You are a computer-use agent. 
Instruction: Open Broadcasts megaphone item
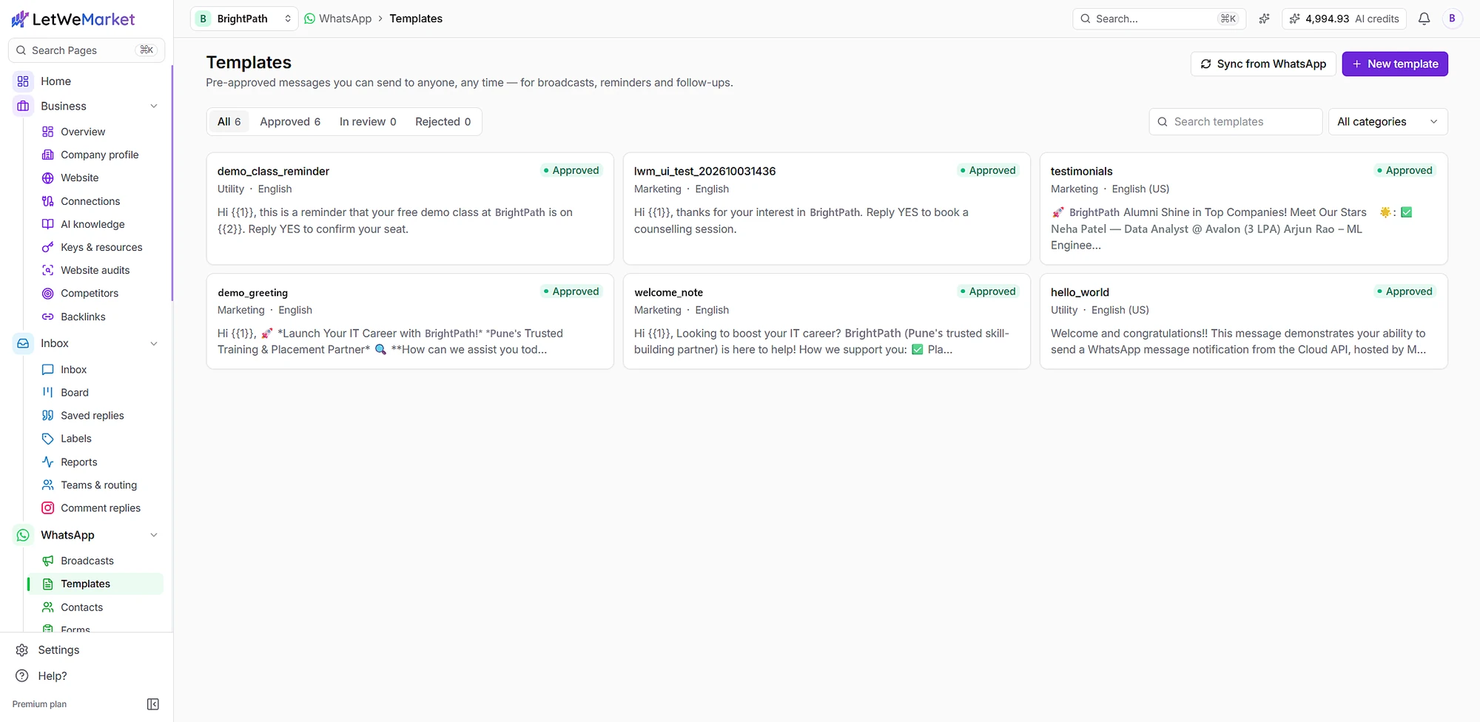[x=87, y=561]
